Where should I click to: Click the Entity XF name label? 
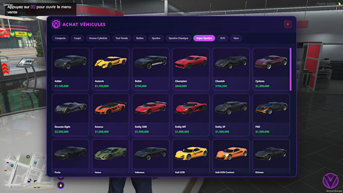(x=220, y=127)
